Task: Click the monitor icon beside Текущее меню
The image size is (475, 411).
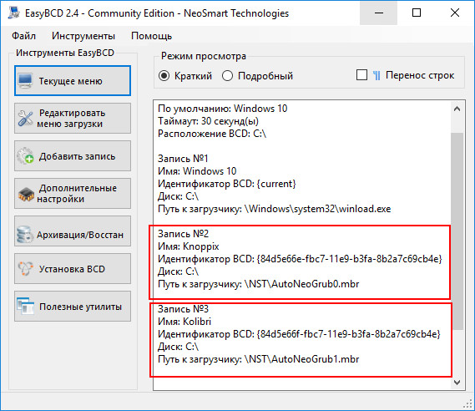Action: 25,81
